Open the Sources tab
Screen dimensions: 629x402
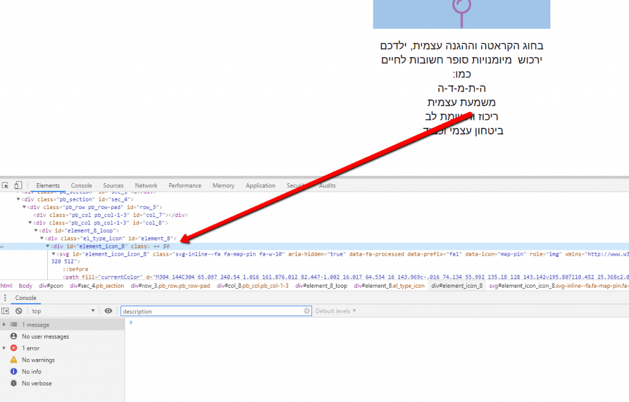113,185
